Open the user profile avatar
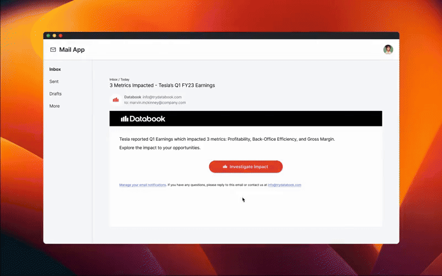The height and width of the screenshot is (276, 442). tap(388, 49)
